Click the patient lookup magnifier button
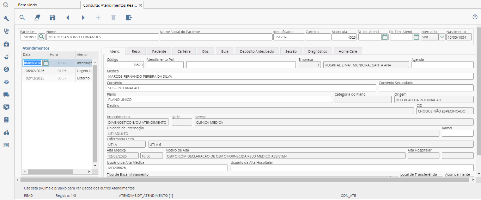The image size is (481, 200). [42, 37]
